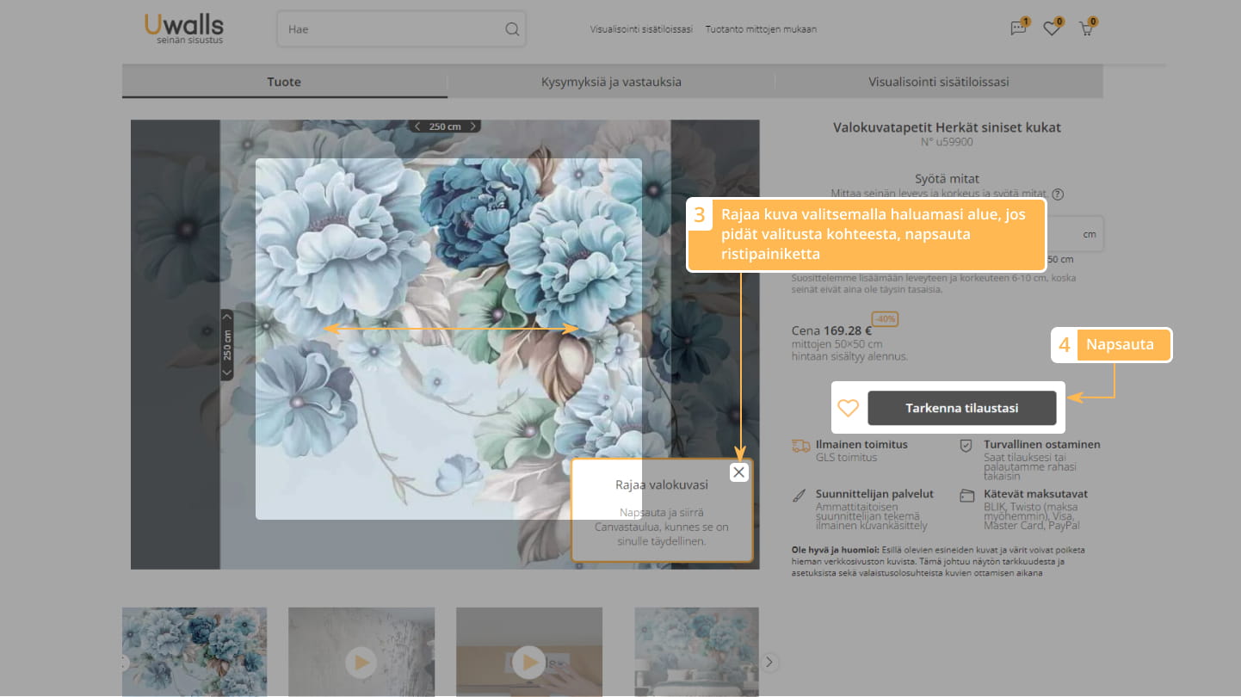1241x697 pixels.
Task: Select the 'Tuote' tab
Action: 284,82
